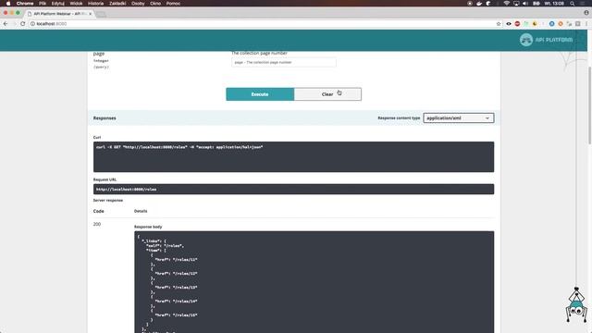The height and width of the screenshot is (333, 592).
Task: Click the orange circle extension icon
Action: click(x=561, y=24)
